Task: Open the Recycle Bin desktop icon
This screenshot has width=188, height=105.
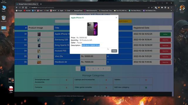Action: point(4,19)
